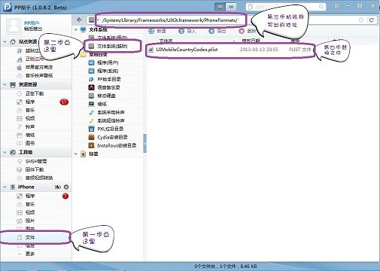Screen dimensions: 380x271
Task: Select UIMobileCountryCodes.plist file
Action: [230, 50]
